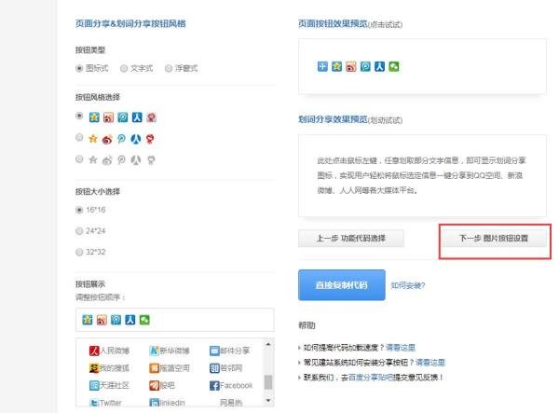Add 股吧 from the share platform list
Image resolution: width=559 pixels, height=413 pixels.
pyautogui.click(x=162, y=385)
